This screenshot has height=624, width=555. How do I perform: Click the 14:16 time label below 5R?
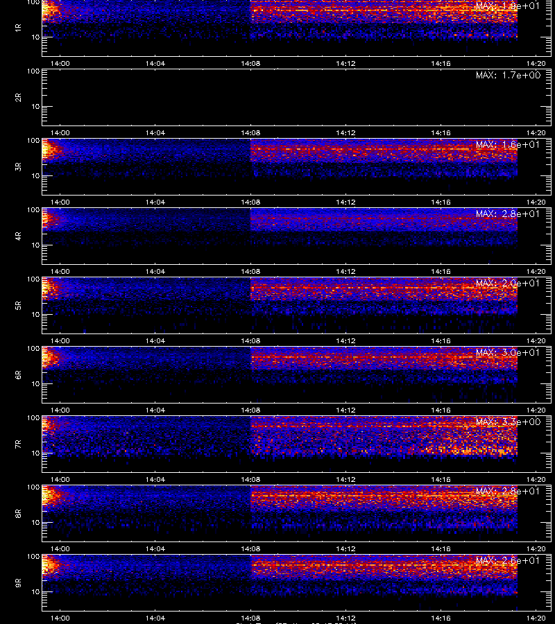pos(441,340)
